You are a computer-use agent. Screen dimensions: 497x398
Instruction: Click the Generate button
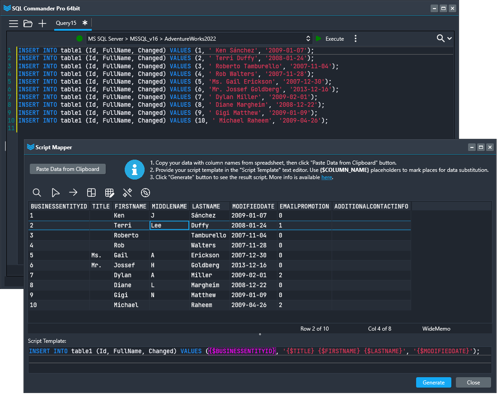point(433,382)
